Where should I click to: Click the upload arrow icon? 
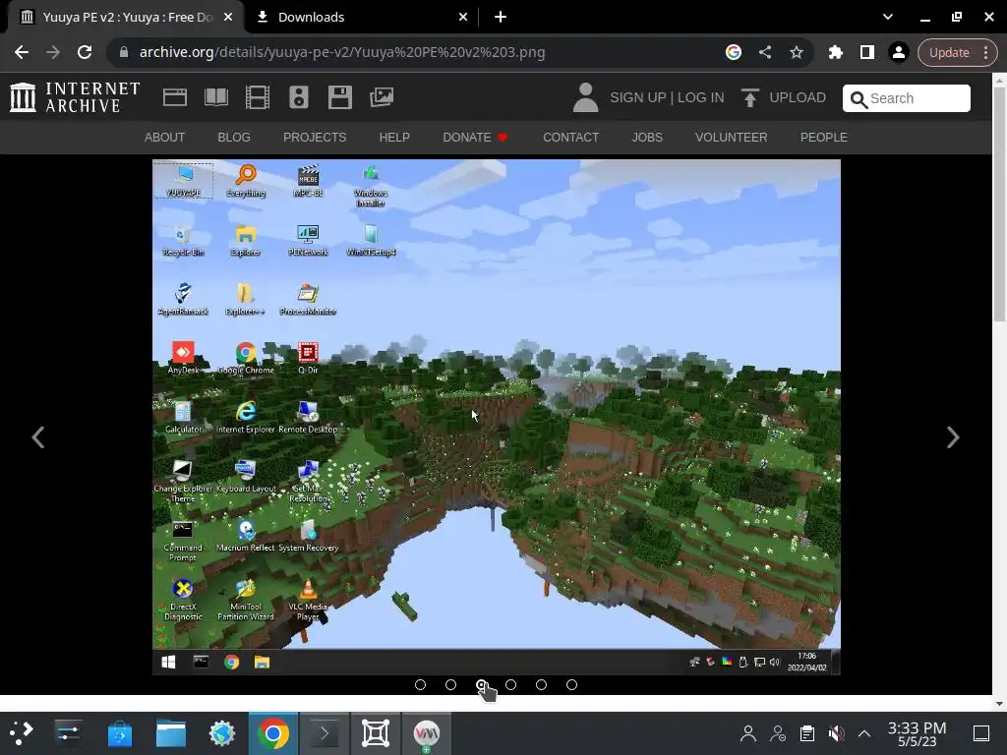749,97
